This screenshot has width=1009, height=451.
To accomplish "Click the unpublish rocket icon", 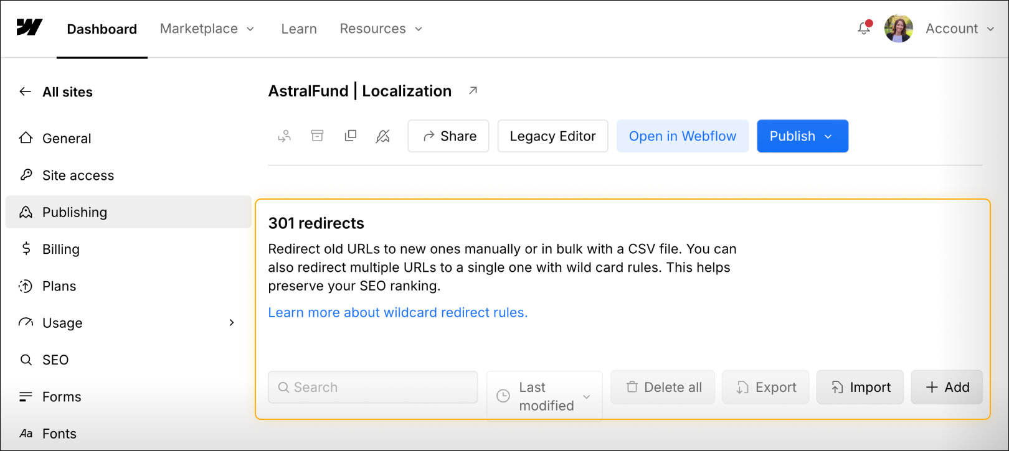I will [383, 136].
